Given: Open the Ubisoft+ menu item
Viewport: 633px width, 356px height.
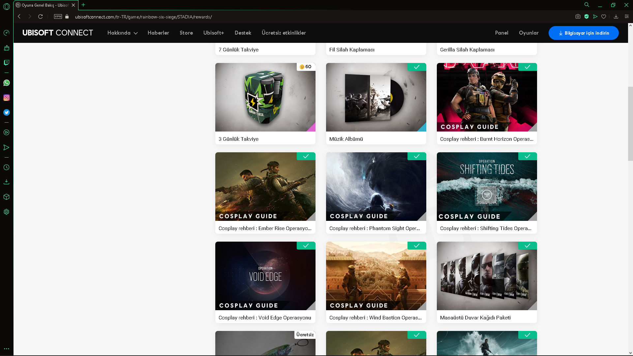Looking at the screenshot, I should coord(214,33).
